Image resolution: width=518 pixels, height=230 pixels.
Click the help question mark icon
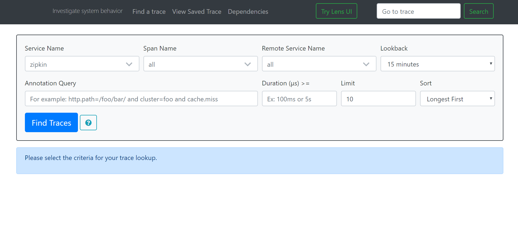point(88,123)
